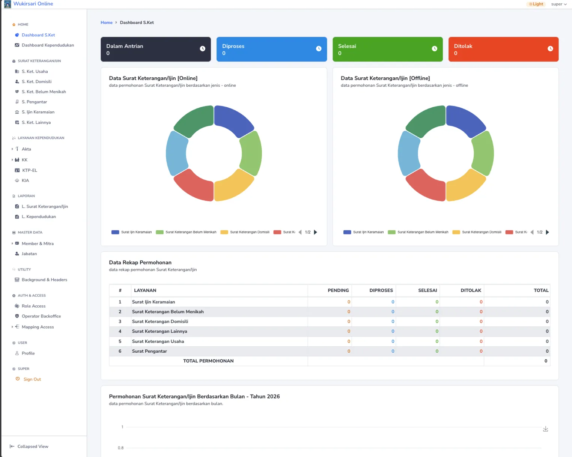Open S. Ket. Usaha menu item
The height and width of the screenshot is (457, 572).
pyautogui.click(x=35, y=71)
